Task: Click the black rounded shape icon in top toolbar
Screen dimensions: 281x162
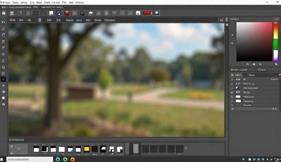Action: pyautogui.click(x=82, y=13)
